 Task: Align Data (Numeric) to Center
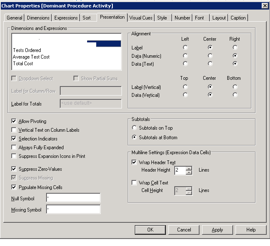click(x=210, y=56)
